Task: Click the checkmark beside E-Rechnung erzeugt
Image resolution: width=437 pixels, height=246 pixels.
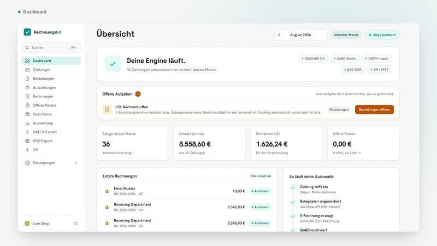Action: click(x=293, y=216)
